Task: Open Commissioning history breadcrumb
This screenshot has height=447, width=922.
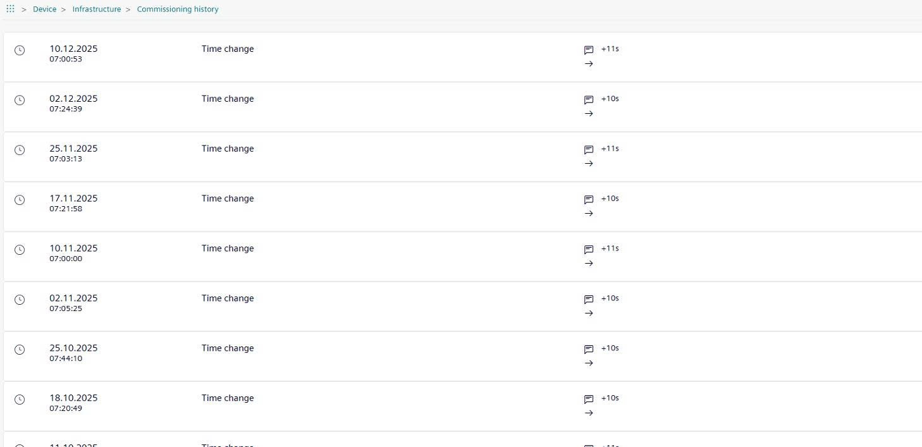Action: tap(178, 9)
